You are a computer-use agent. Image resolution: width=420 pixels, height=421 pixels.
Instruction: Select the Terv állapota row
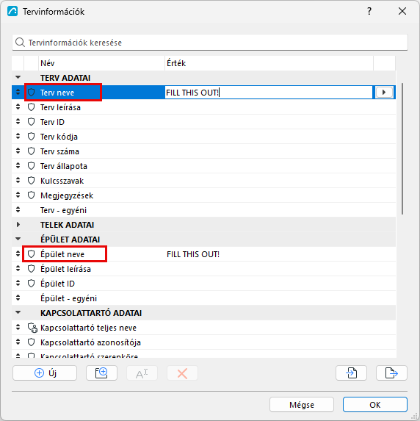pyautogui.click(x=203, y=166)
